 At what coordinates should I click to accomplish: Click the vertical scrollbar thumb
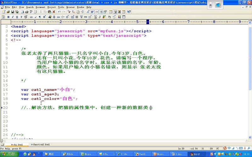250,58
